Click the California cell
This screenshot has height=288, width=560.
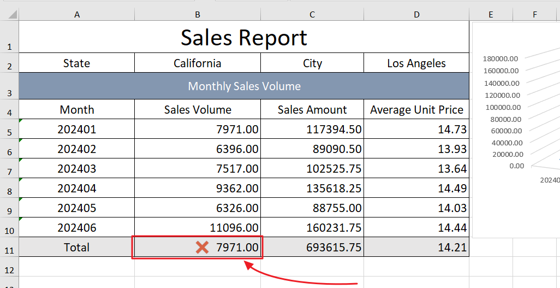click(198, 63)
